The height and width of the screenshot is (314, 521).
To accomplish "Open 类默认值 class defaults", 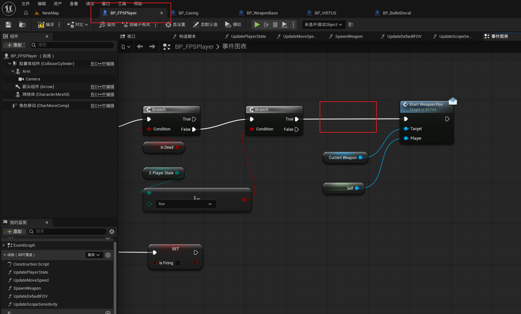I will 205,25.
